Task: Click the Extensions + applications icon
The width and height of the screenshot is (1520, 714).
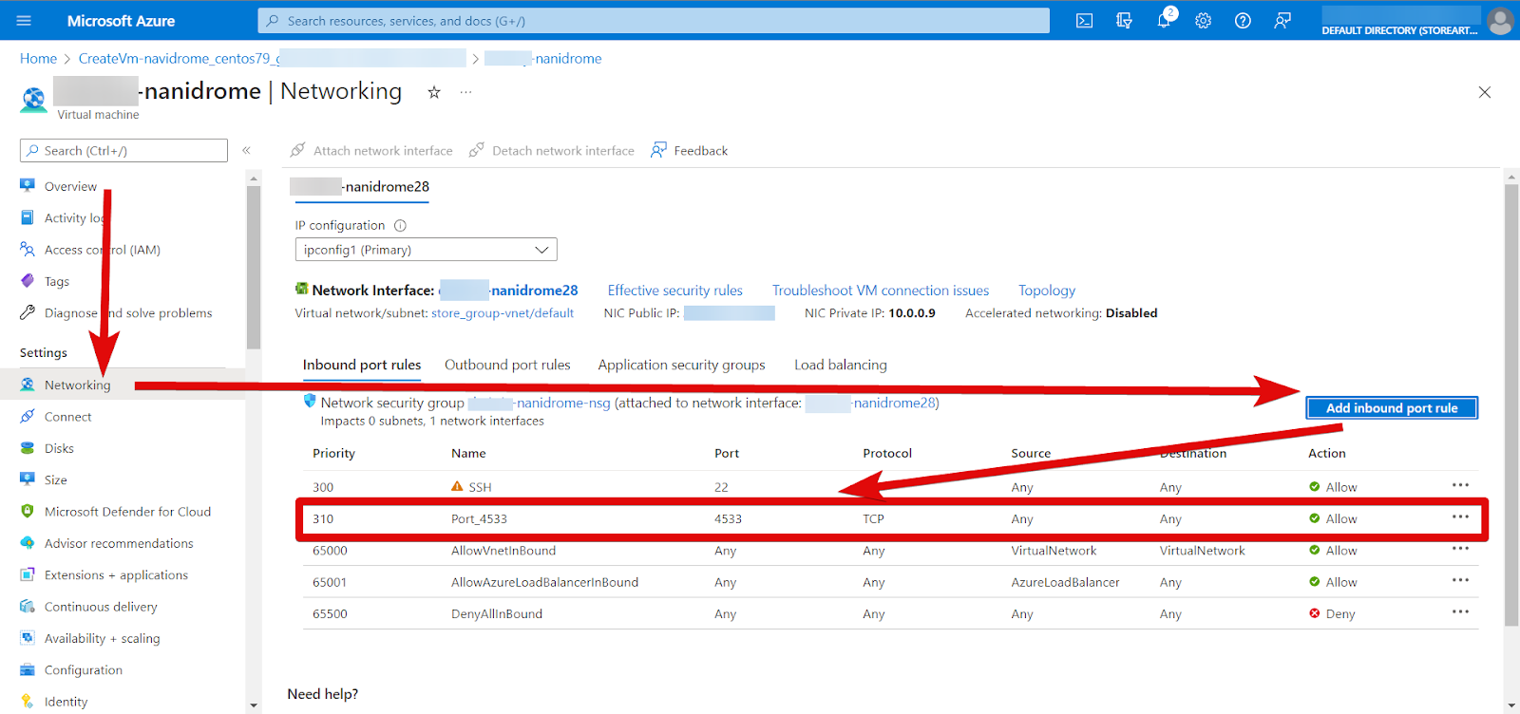Action: coord(28,574)
